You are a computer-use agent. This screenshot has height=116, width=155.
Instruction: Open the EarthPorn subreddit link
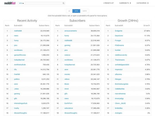(x=68, y=103)
